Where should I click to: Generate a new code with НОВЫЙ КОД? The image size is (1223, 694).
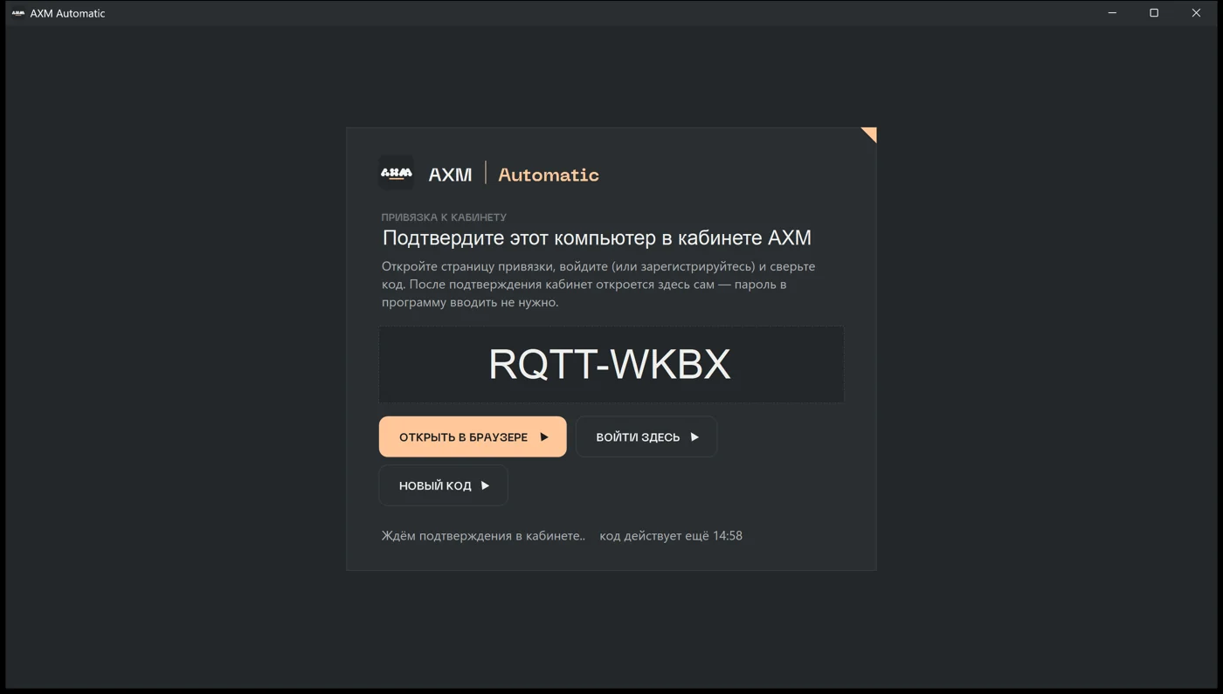pos(443,485)
